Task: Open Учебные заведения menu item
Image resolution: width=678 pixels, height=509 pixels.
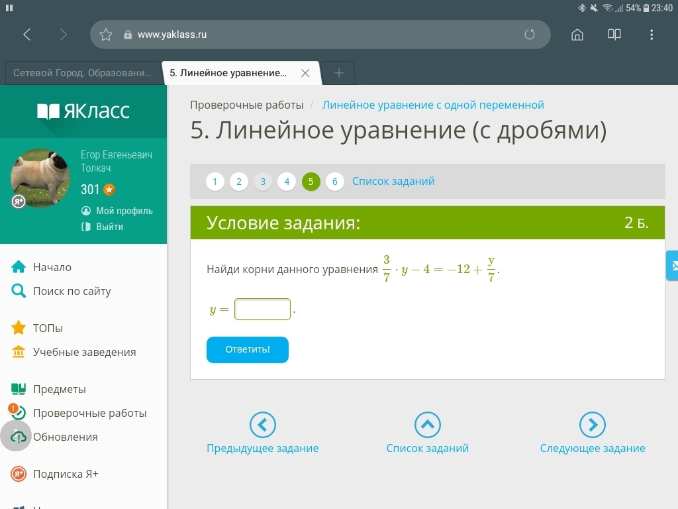Action: [85, 353]
